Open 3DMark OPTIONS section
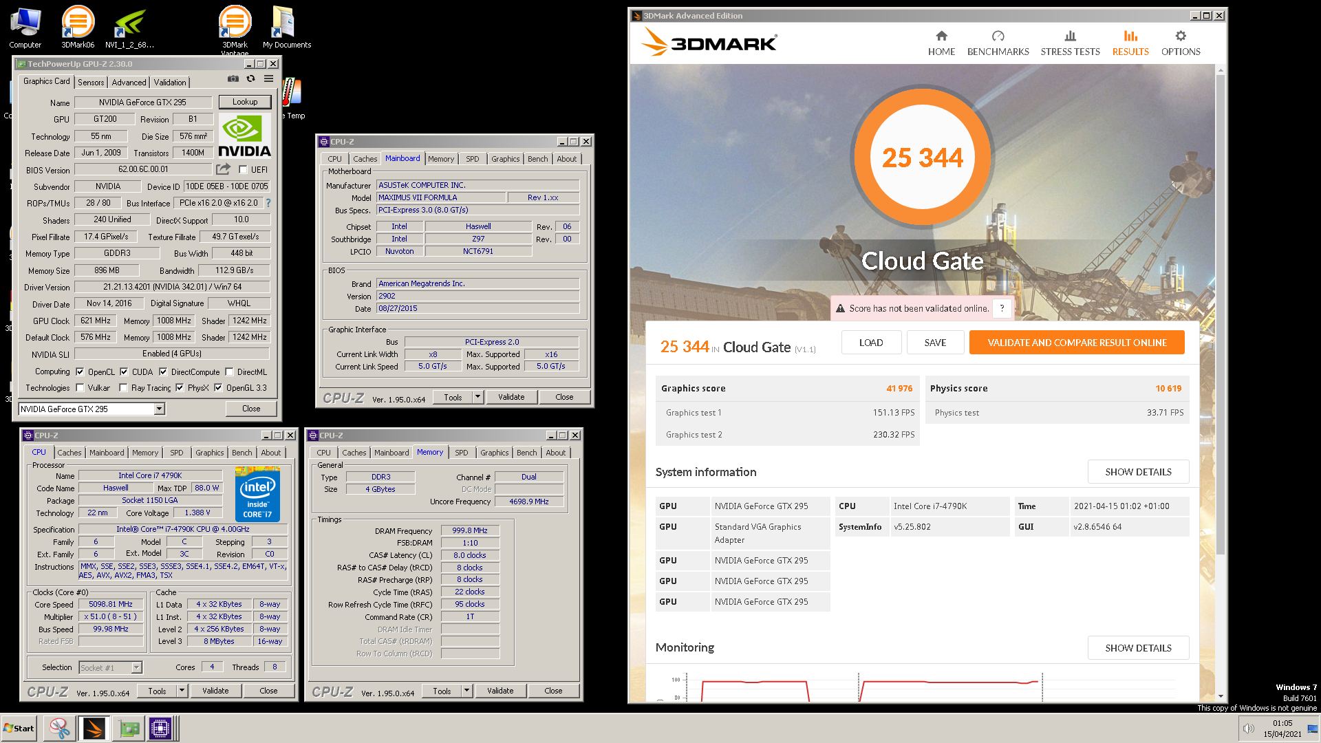1321x743 pixels. [x=1181, y=43]
